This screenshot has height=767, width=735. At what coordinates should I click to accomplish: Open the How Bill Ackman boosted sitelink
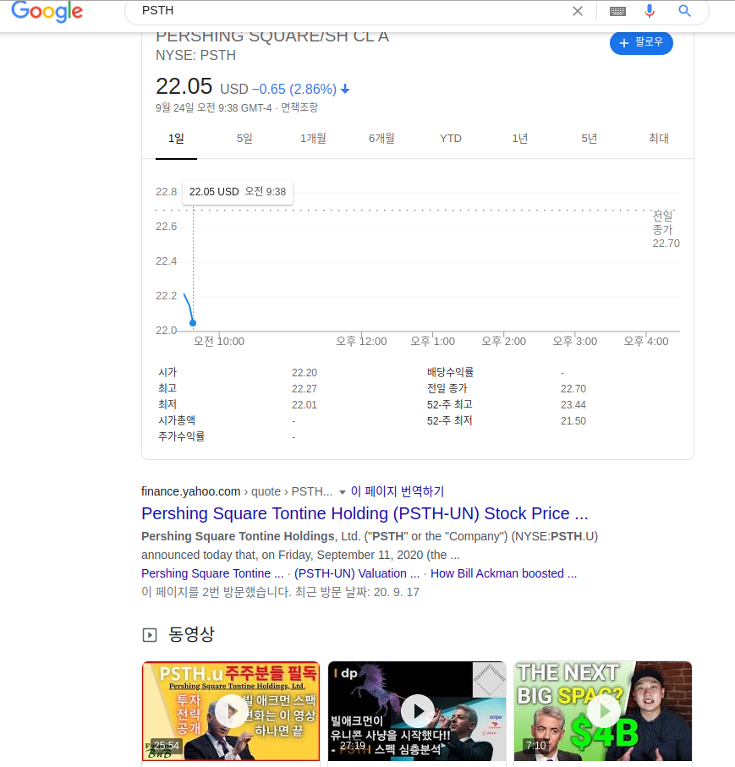tap(503, 573)
